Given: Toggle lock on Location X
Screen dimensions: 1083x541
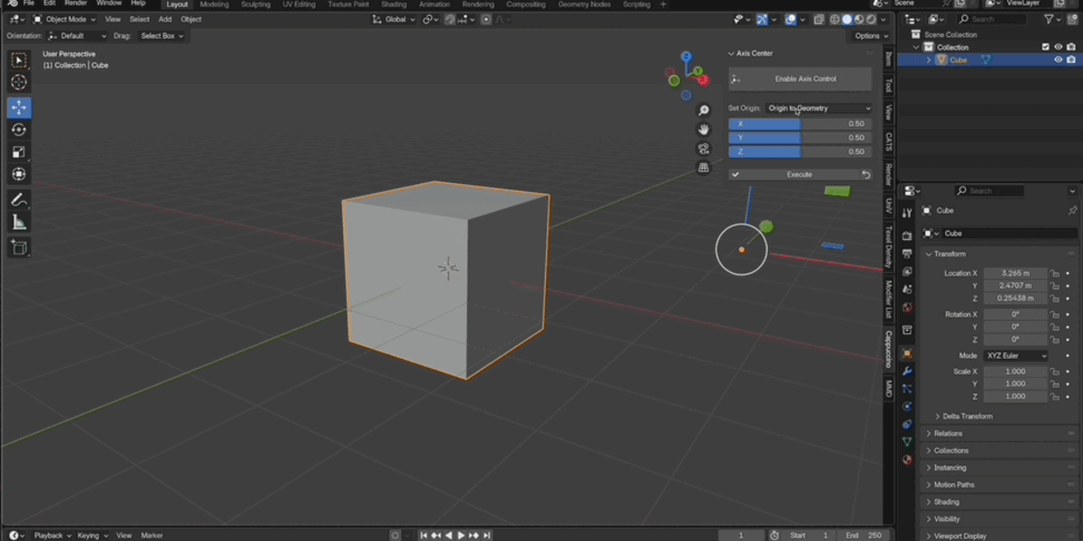Looking at the screenshot, I should [x=1054, y=273].
